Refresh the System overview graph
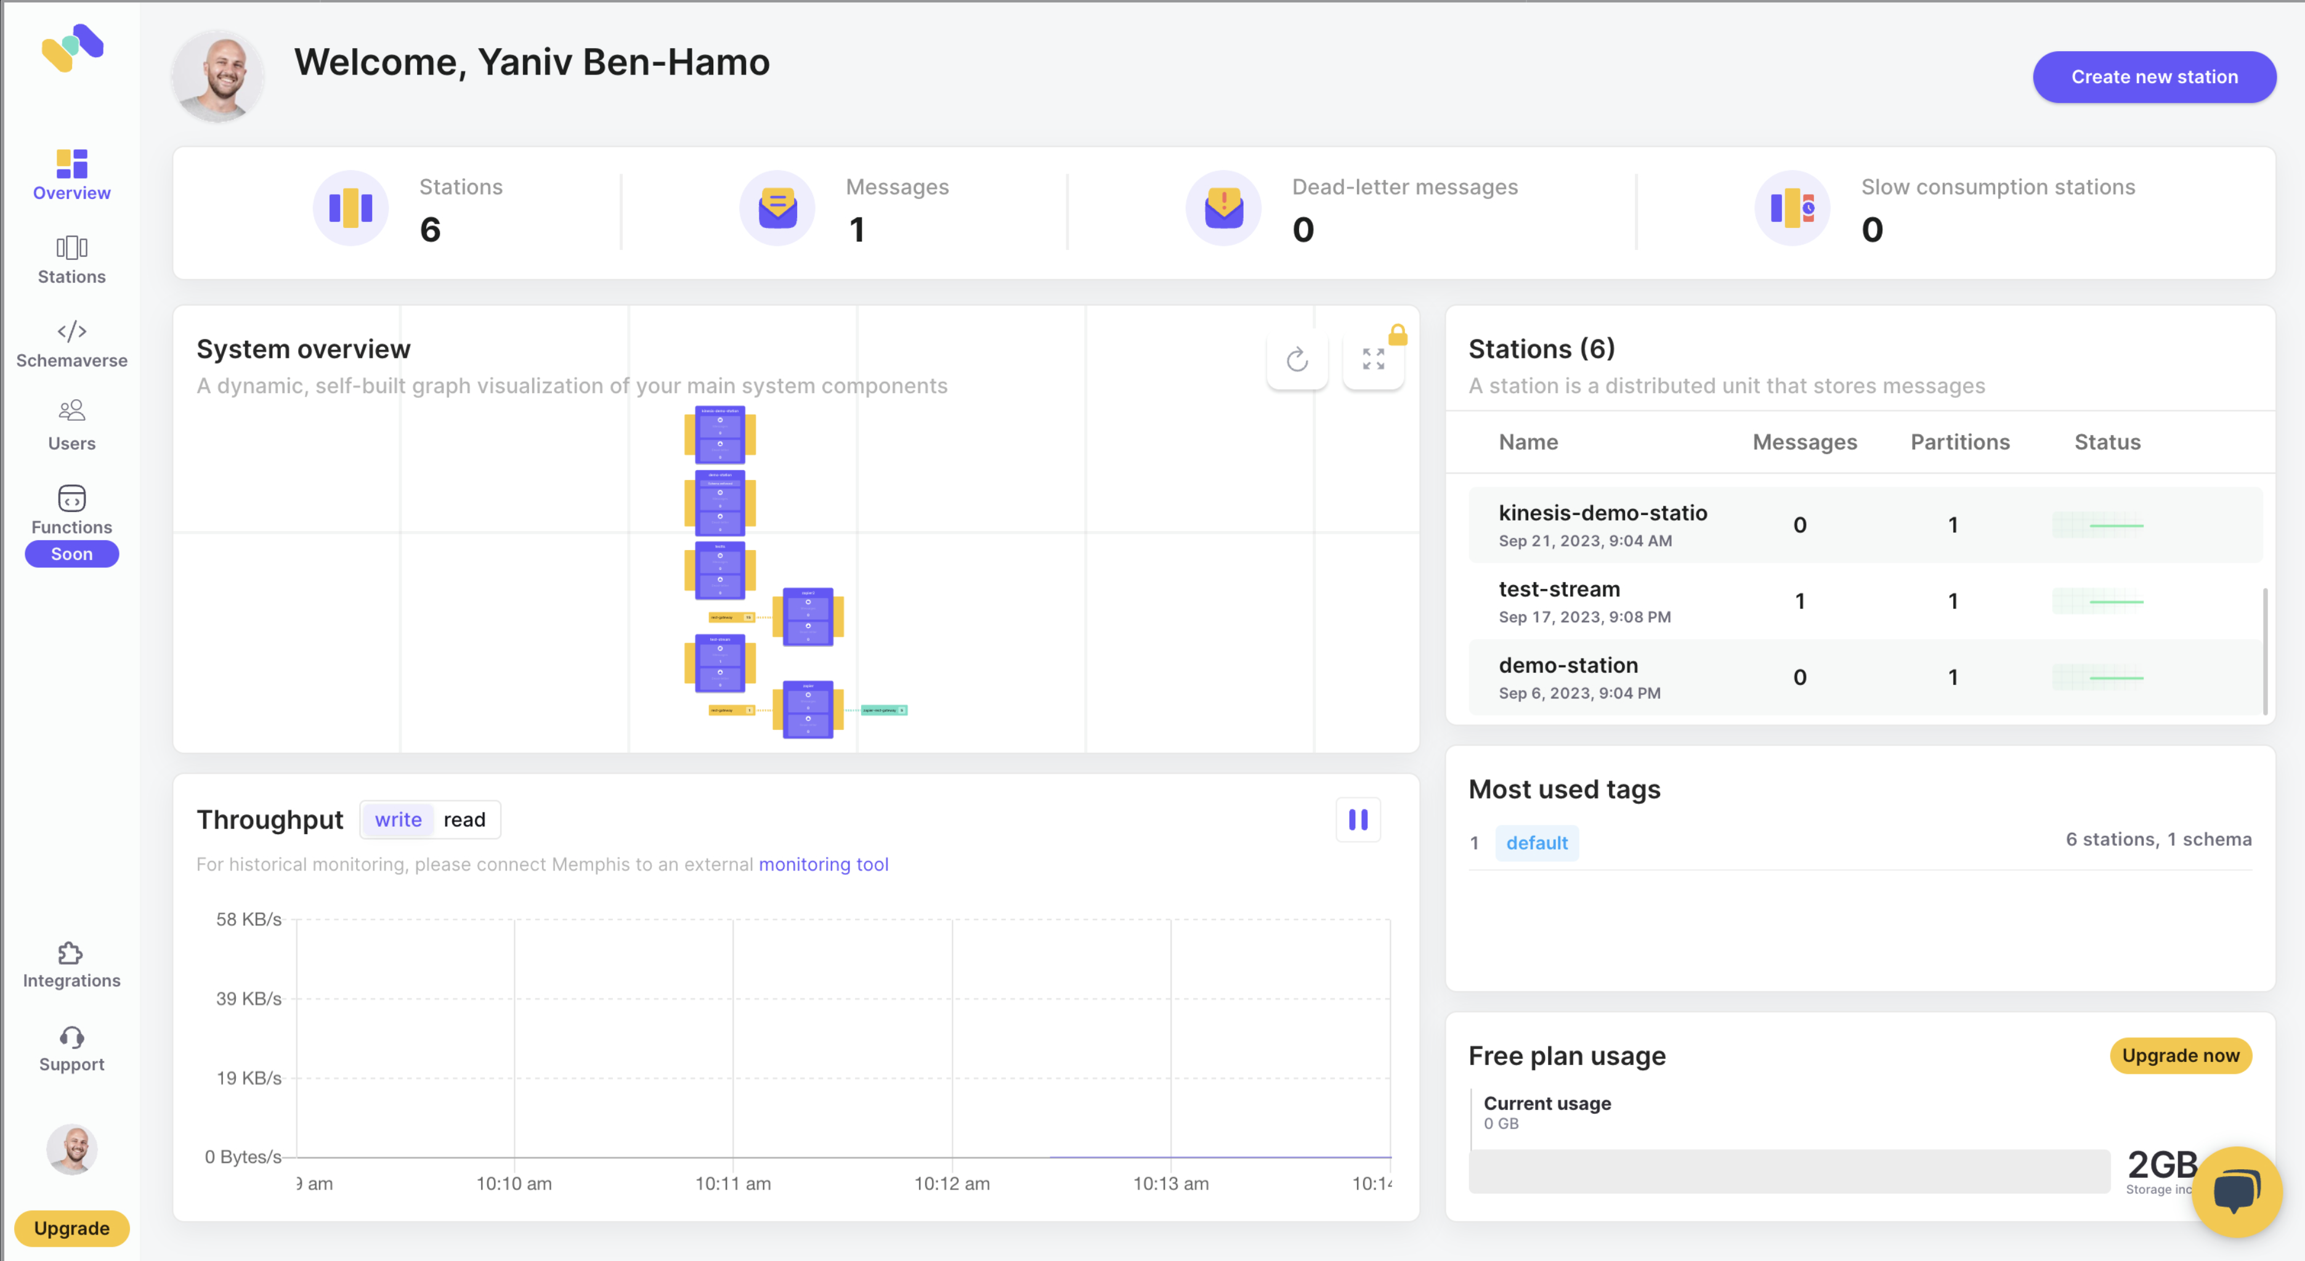Screen dimensions: 2305x1261 coord(1297,360)
